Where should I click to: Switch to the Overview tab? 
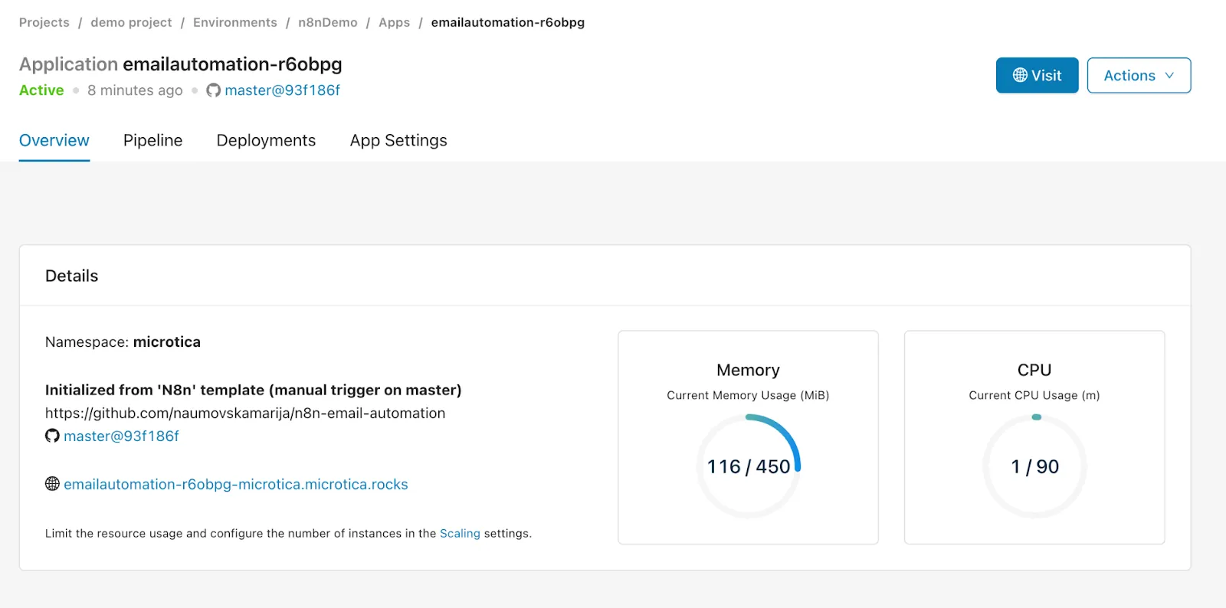pos(54,140)
